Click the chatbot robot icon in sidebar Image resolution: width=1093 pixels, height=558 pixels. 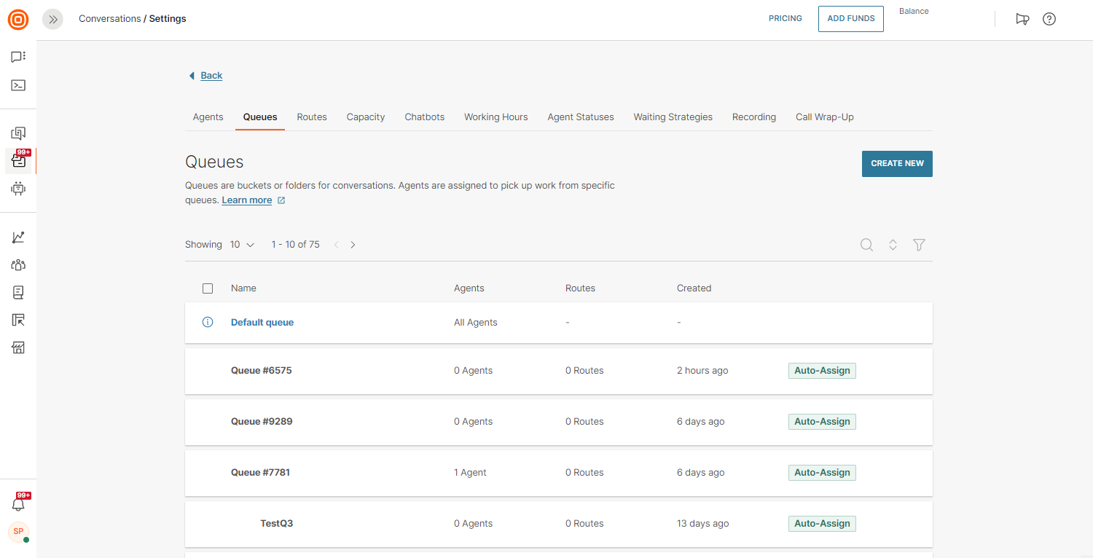point(18,189)
